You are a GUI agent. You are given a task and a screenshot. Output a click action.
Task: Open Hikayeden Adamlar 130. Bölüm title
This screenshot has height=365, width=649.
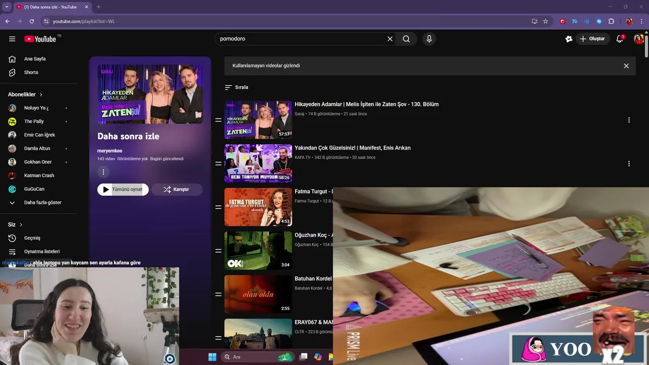367,104
